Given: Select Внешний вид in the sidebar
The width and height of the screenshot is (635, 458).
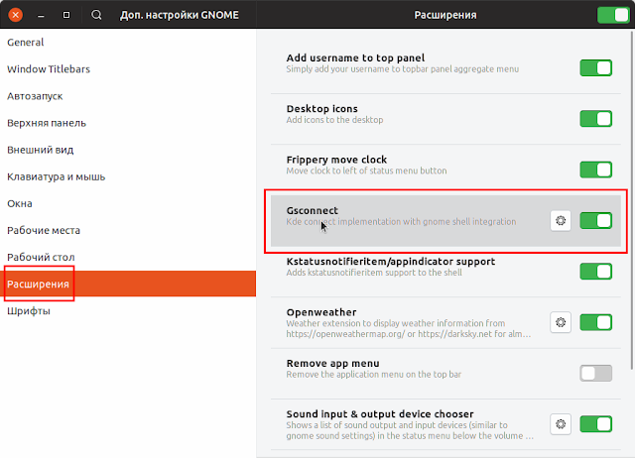Looking at the screenshot, I should coord(128,150).
